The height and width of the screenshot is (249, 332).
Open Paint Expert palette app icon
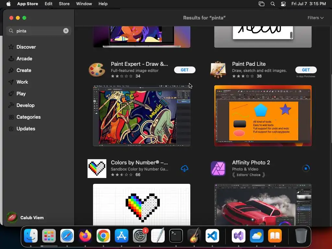click(x=97, y=70)
